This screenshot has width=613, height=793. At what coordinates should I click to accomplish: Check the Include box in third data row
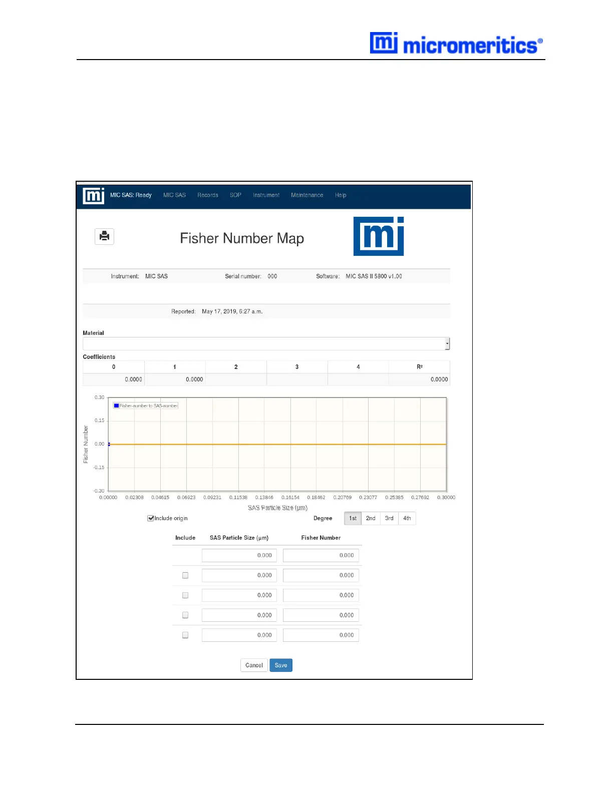pyautogui.click(x=185, y=595)
